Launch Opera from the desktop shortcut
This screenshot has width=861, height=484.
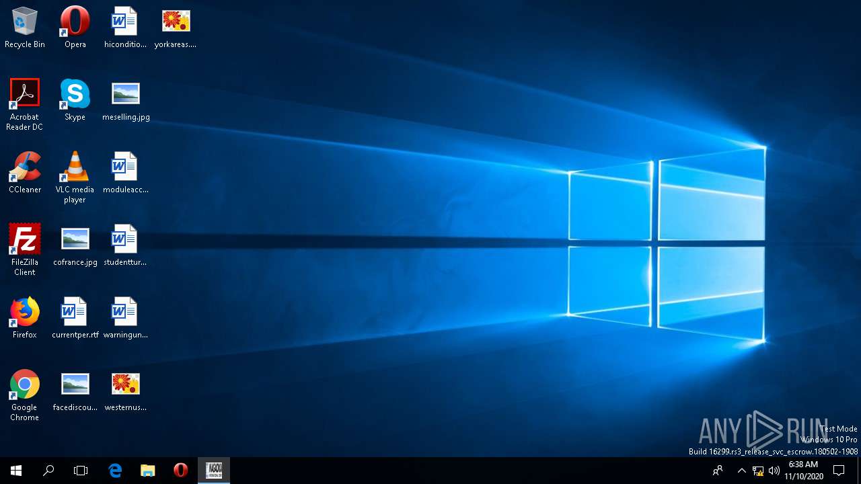[x=75, y=28]
